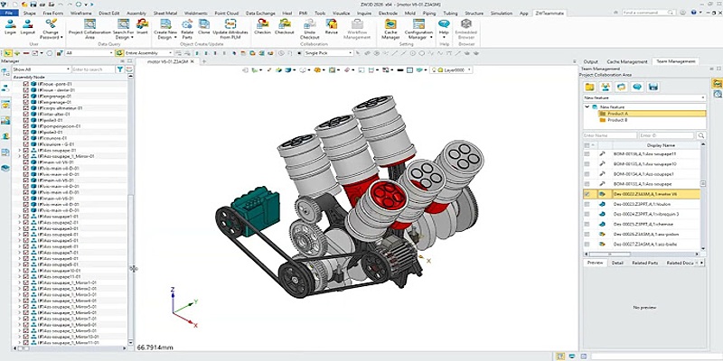Open the File menu

point(9,14)
